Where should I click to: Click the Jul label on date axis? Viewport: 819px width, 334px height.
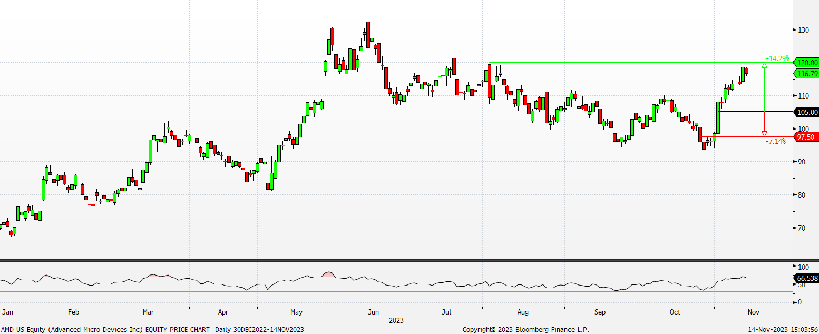pos(446,312)
